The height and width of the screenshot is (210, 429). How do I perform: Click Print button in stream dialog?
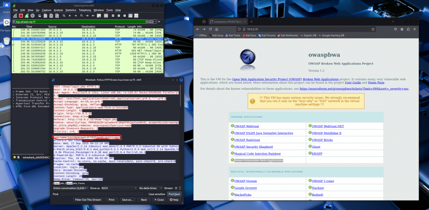click(x=111, y=200)
